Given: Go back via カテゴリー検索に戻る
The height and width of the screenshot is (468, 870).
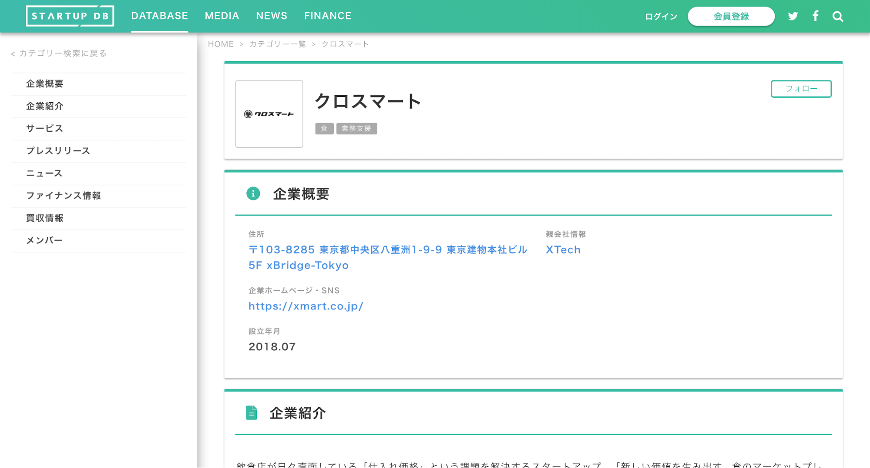Looking at the screenshot, I should [59, 53].
